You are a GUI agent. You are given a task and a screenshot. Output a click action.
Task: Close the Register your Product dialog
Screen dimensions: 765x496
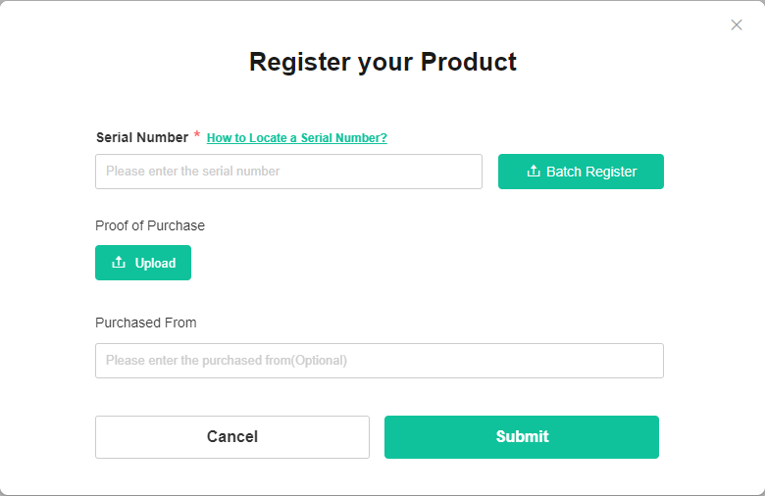[x=737, y=25]
